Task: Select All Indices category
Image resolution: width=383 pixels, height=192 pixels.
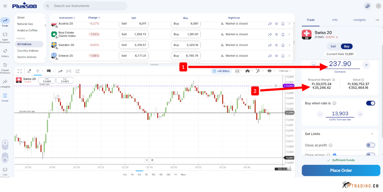Action: [x=29, y=44]
